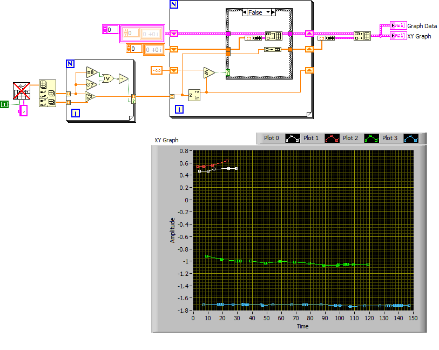Viewport: 439px width, 350px height.
Task: Click the Less Or Equal comparison node
Action: pyautogui.click(x=208, y=72)
